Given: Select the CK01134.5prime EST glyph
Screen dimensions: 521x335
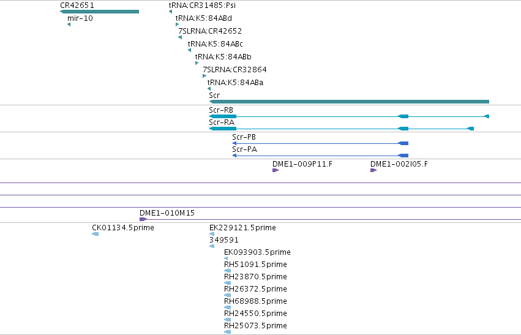Looking at the screenshot, I should (x=95, y=234).
